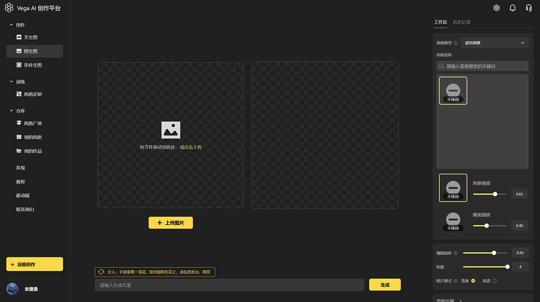
Task: Select 高清 image mode radio button
Action: pyautogui.click(x=495, y=281)
